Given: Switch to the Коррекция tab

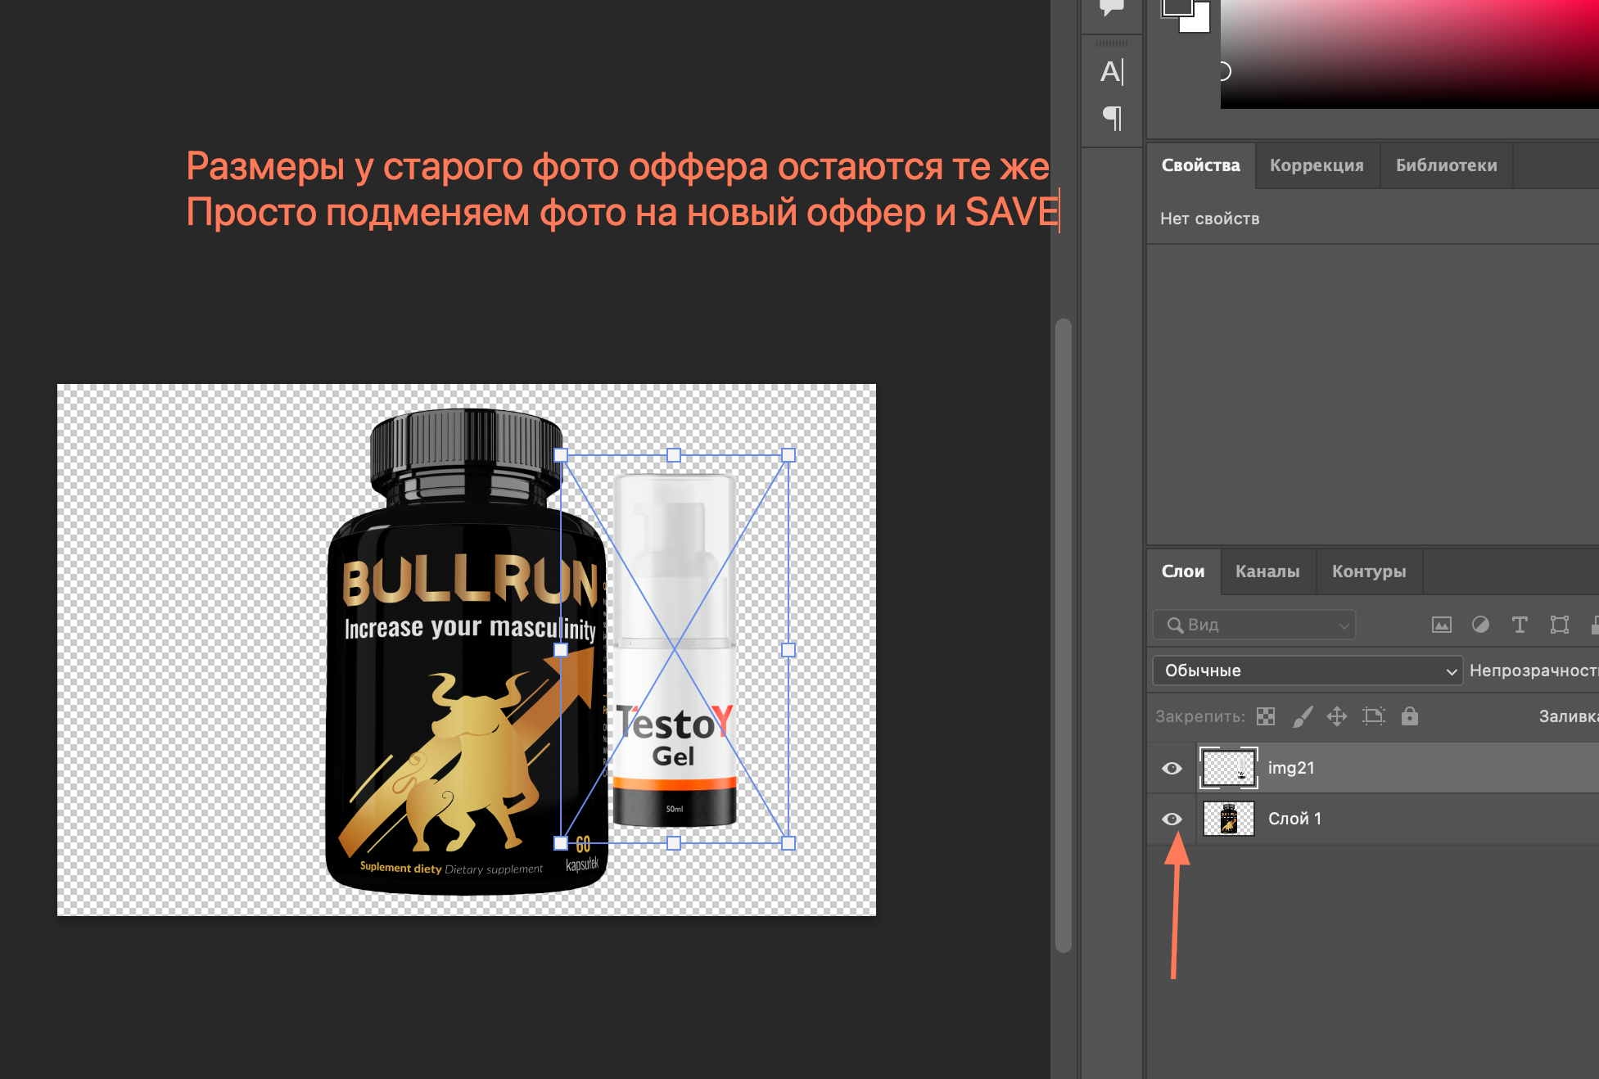Looking at the screenshot, I should (1317, 165).
